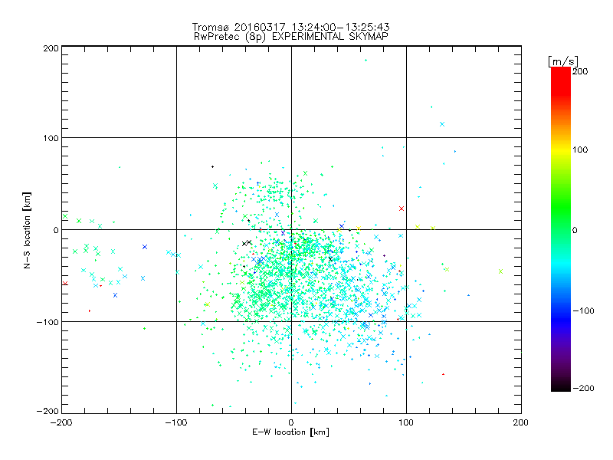Click the y-axis tick label '-100'
This screenshot has width=613, height=460.
pos(48,322)
